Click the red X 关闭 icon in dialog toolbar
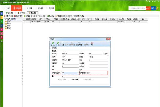160x107 pixels. click(92, 43)
